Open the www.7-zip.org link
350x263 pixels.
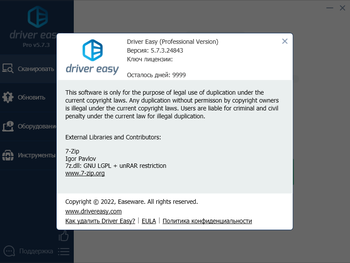(85, 173)
